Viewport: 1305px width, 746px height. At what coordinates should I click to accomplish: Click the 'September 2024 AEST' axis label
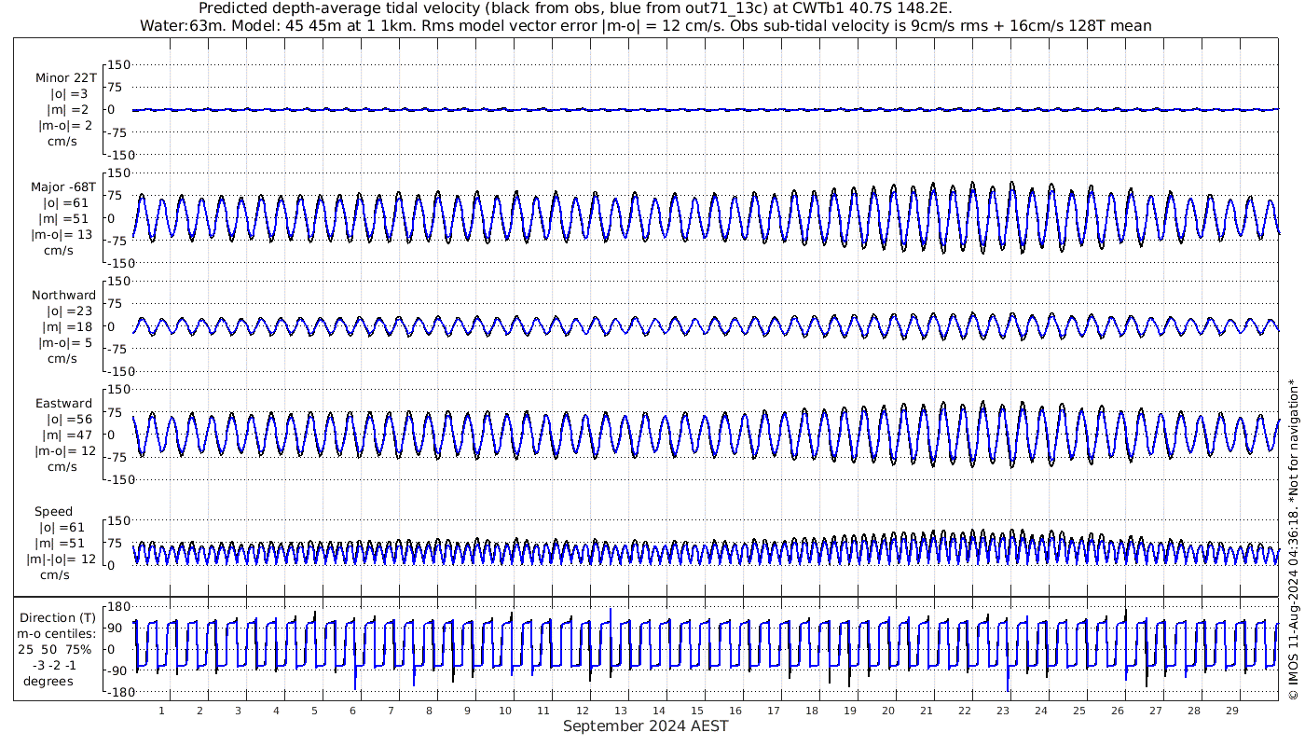[x=645, y=725]
